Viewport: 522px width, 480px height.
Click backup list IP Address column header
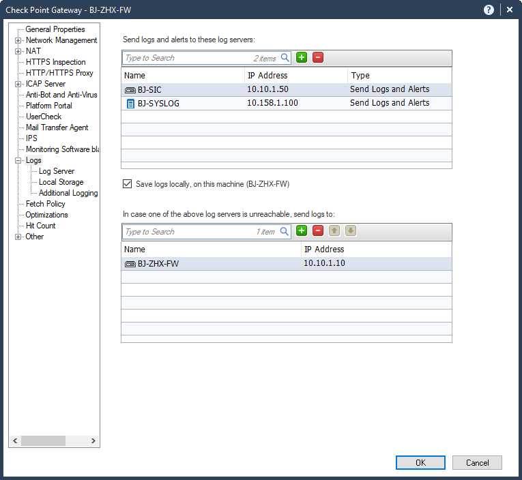click(x=377, y=250)
